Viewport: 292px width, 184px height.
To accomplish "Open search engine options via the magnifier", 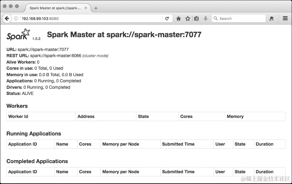I will pyautogui.click(x=215, y=18).
